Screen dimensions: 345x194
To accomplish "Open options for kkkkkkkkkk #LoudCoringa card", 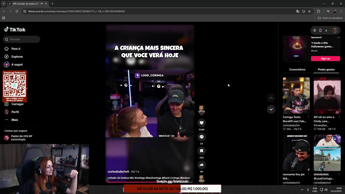I will (x=339, y=174).
